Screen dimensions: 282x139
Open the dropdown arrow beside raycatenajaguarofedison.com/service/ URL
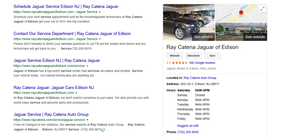[x=88, y=66]
